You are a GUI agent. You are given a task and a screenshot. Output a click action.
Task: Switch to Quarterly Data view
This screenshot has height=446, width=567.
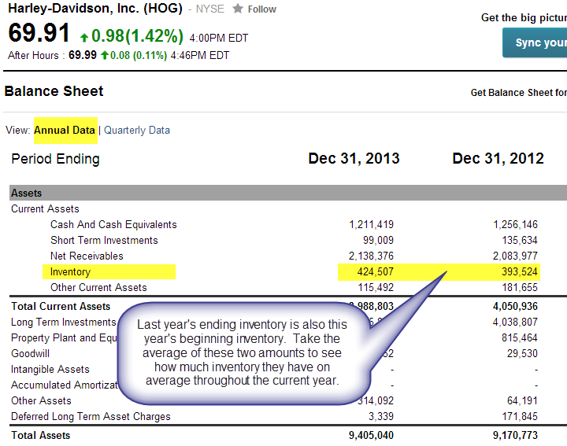pos(137,131)
